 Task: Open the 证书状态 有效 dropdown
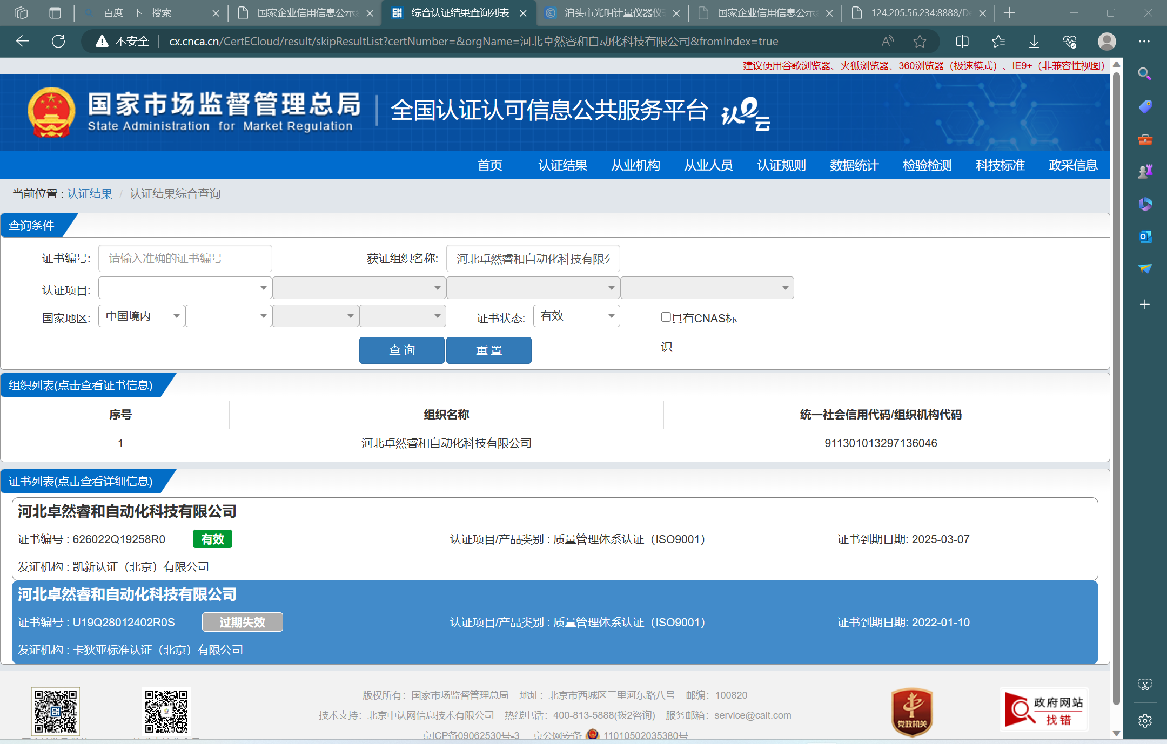(x=576, y=316)
